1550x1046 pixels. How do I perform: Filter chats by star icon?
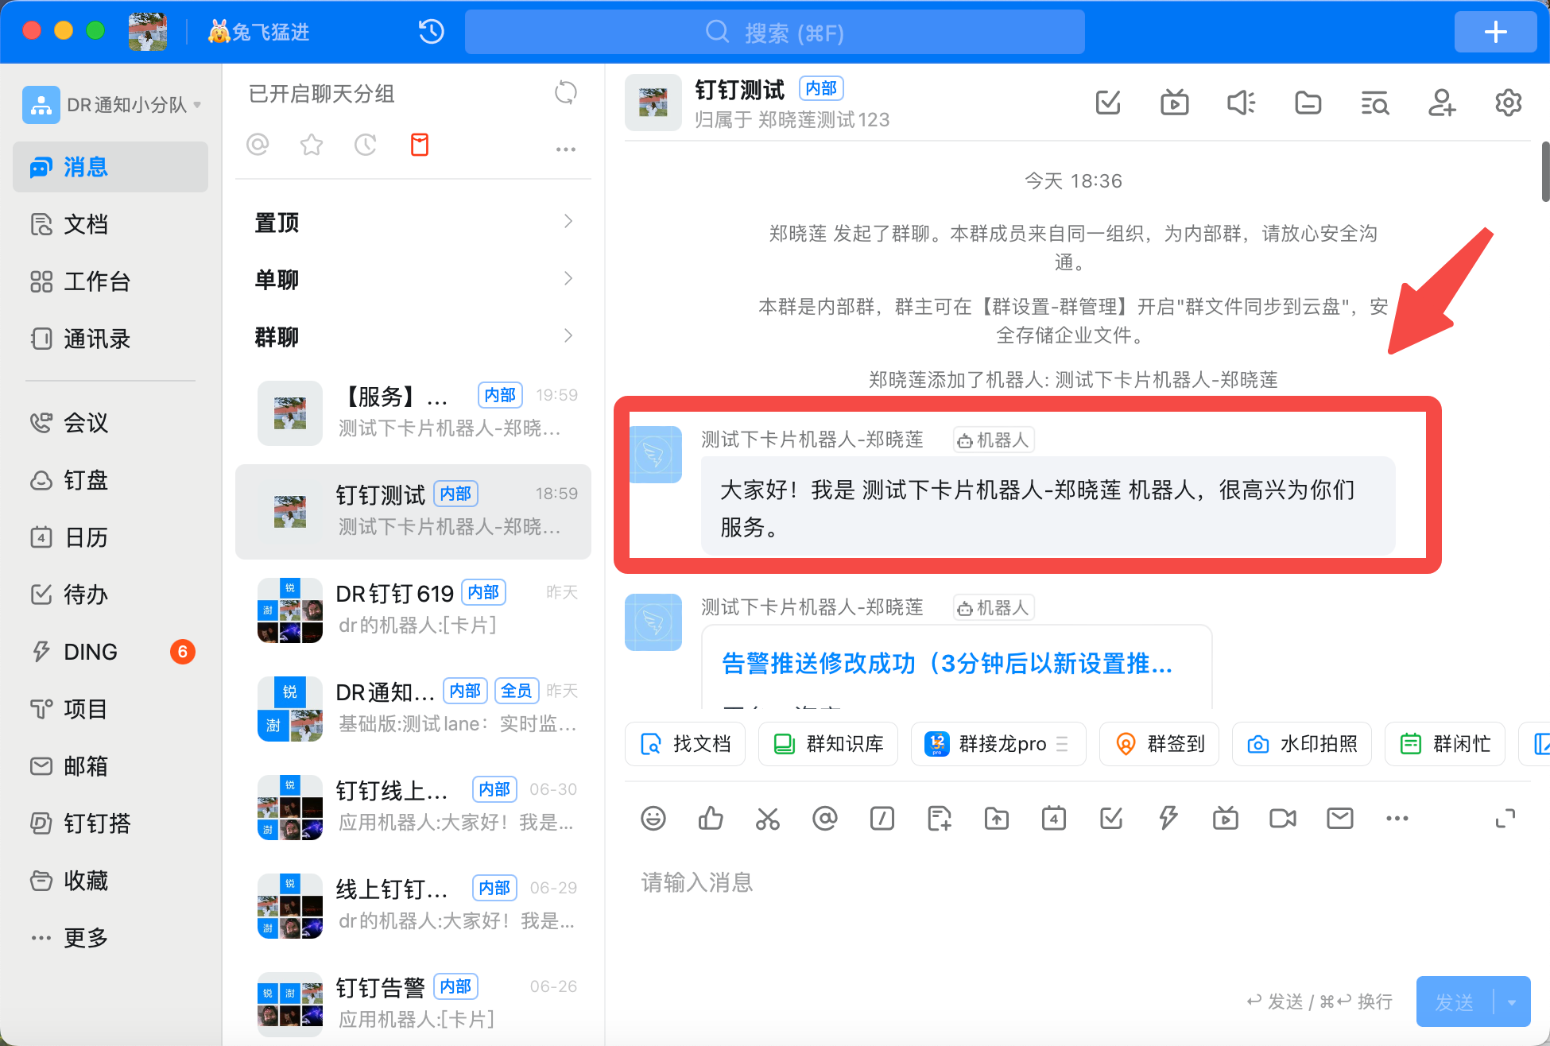pos(312,145)
